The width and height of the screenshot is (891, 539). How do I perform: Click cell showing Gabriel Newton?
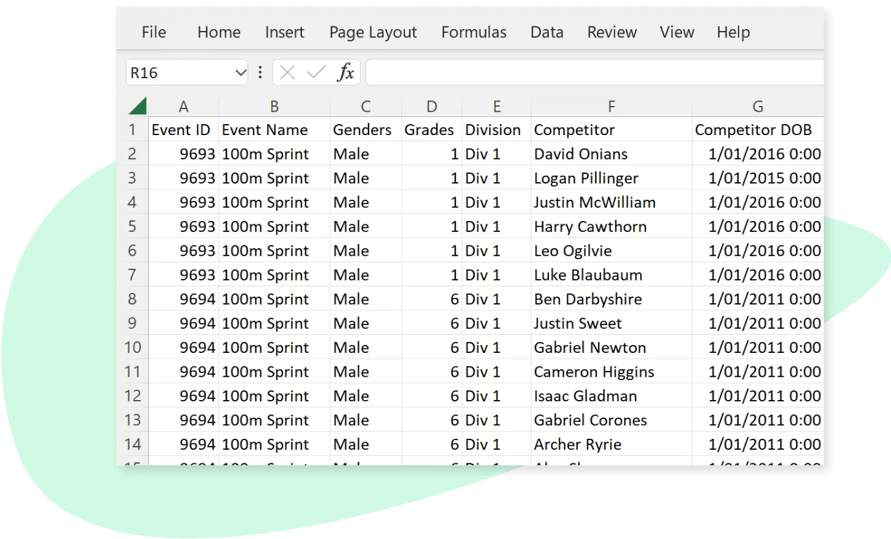click(590, 347)
